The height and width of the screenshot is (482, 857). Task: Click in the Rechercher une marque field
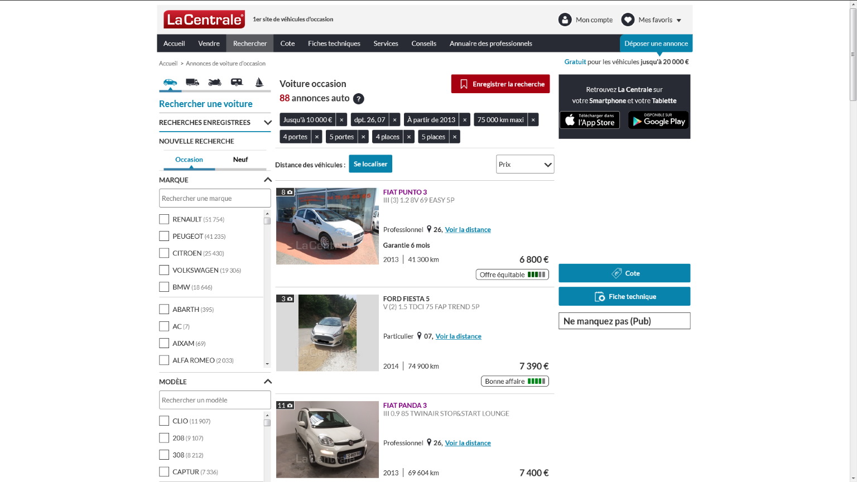215,198
